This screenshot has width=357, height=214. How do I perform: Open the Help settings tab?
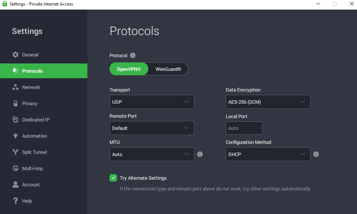tap(44, 201)
